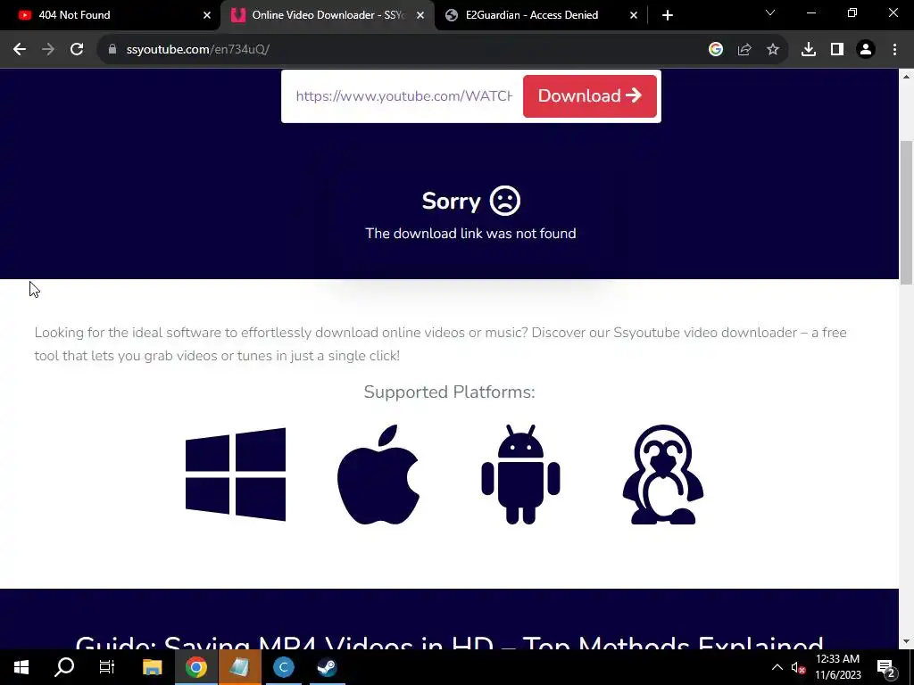Click the ssyoutube.com address bar URL

coord(197,50)
